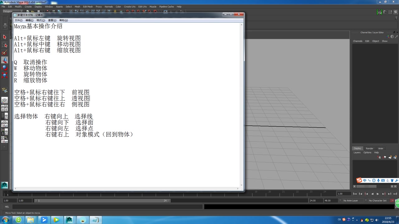This screenshot has height=224, width=399.
Task: Switch to the Display layer tab
Action: click(358, 148)
